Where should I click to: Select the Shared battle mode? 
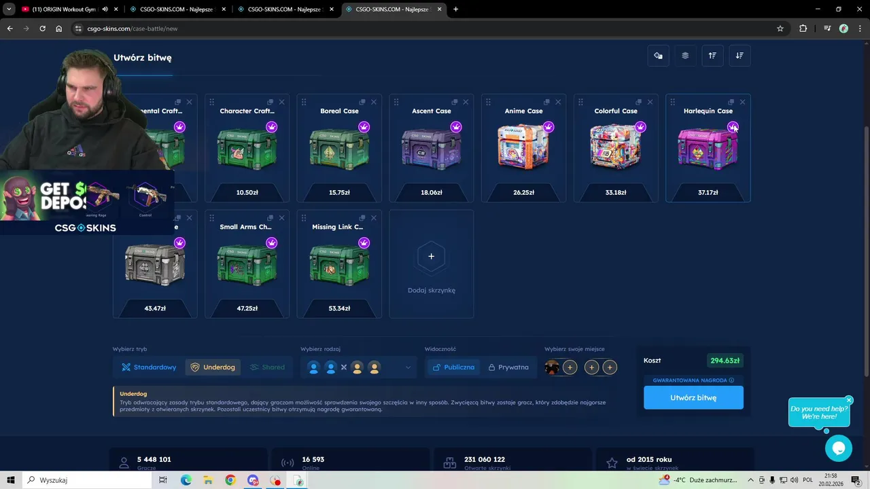(x=267, y=367)
